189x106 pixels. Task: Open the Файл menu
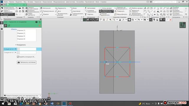point(6,2)
